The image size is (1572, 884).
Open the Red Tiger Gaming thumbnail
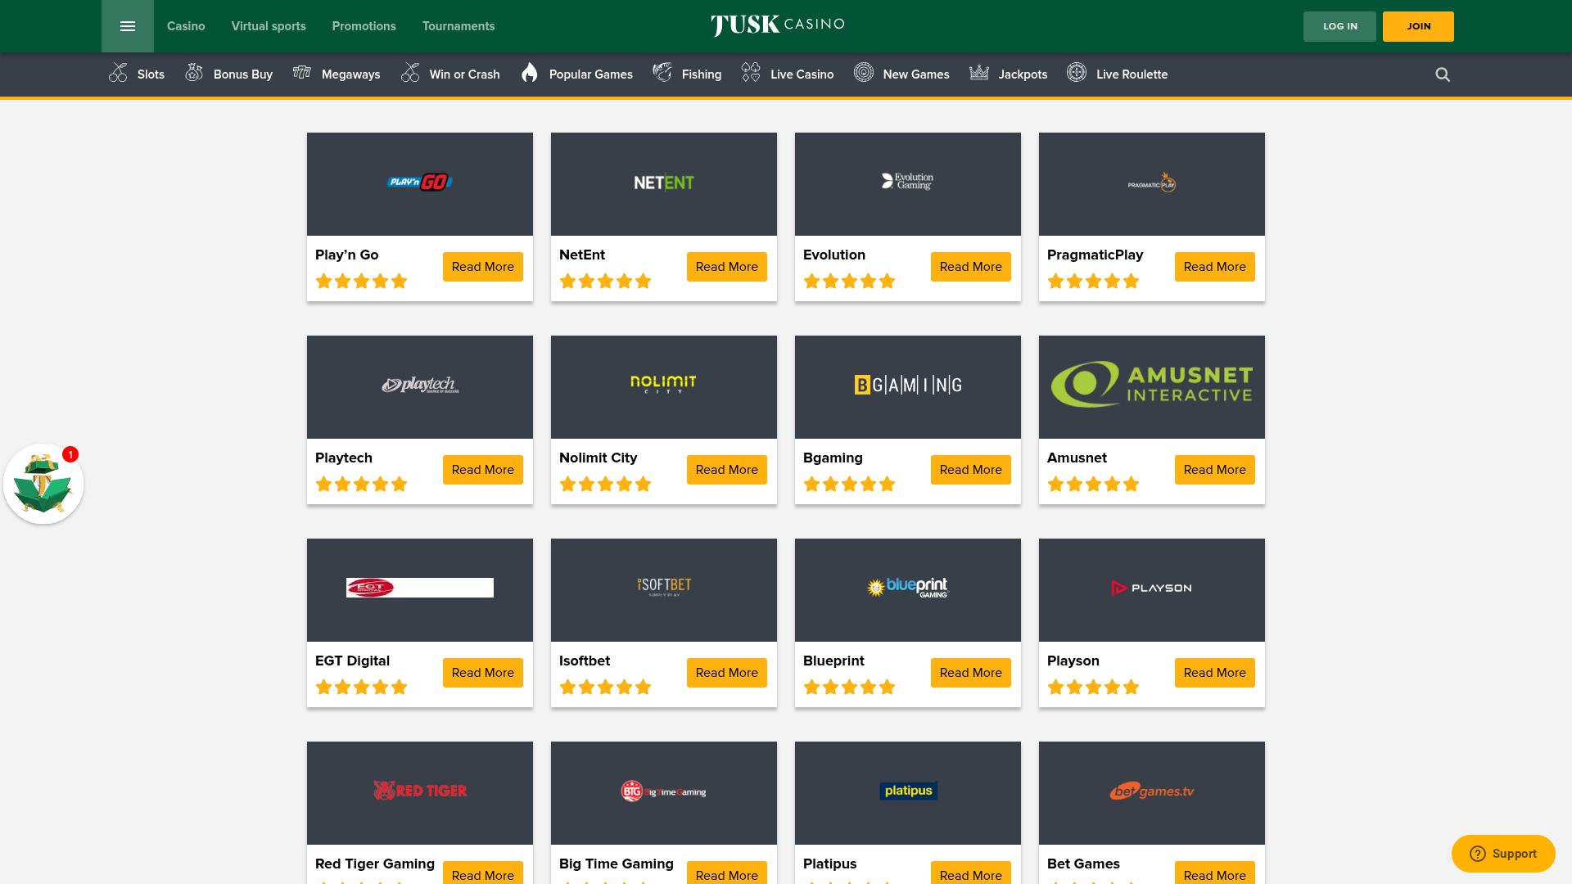point(419,792)
